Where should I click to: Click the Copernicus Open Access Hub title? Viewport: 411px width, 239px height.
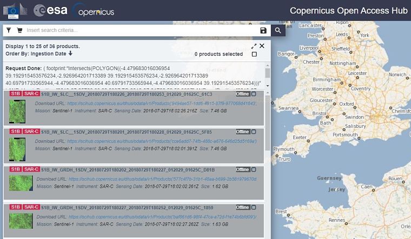349,11
